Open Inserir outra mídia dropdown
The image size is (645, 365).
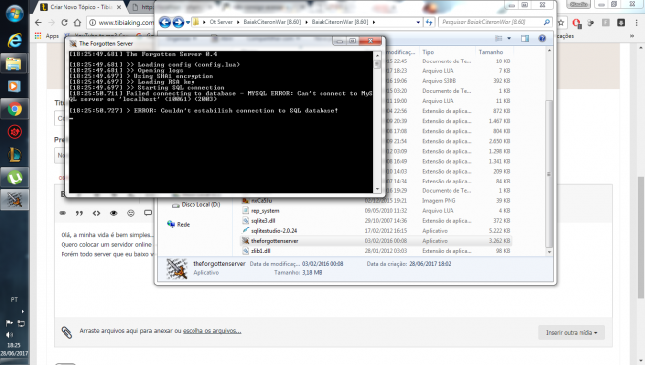[x=572, y=332]
